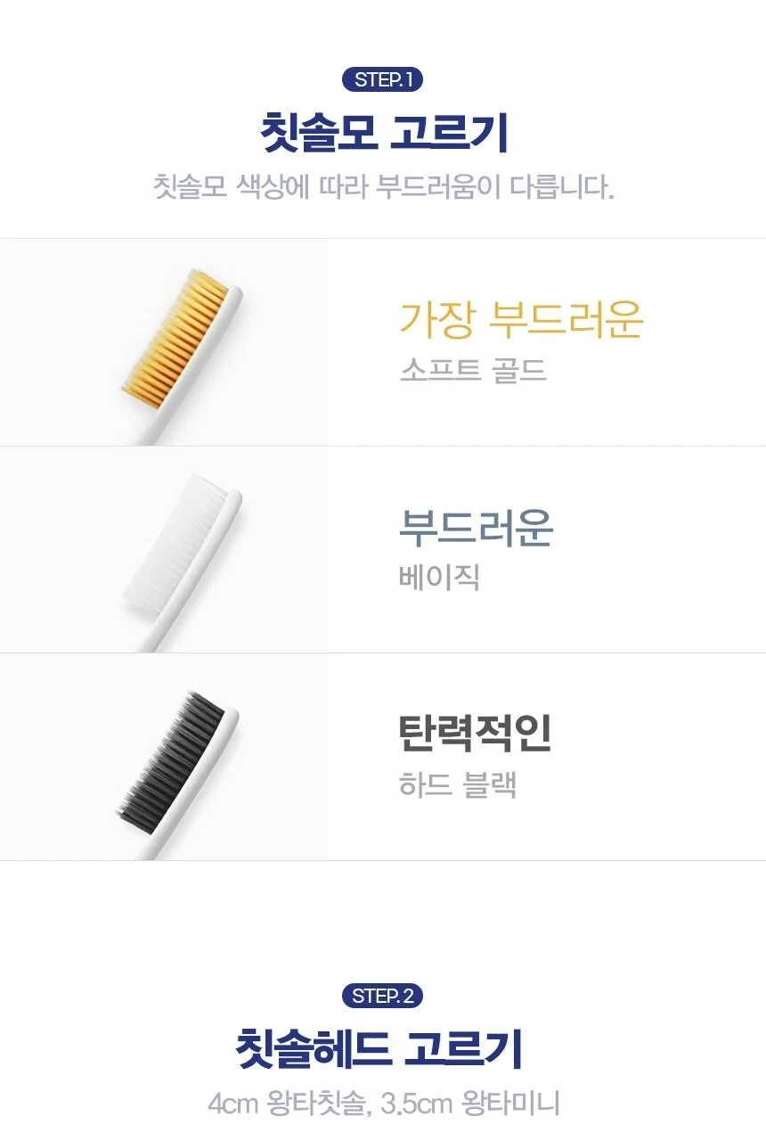Choose the 가장 부드러운 option label
The width and height of the screenshot is (766, 1141).
point(521,319)
